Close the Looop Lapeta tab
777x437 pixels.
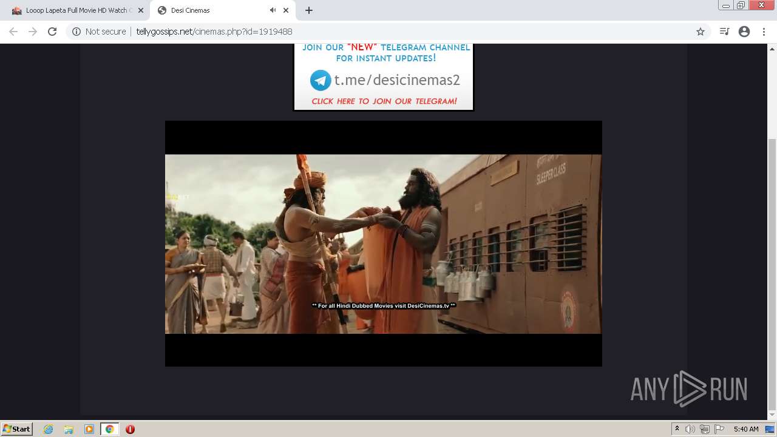pos(141,10)
